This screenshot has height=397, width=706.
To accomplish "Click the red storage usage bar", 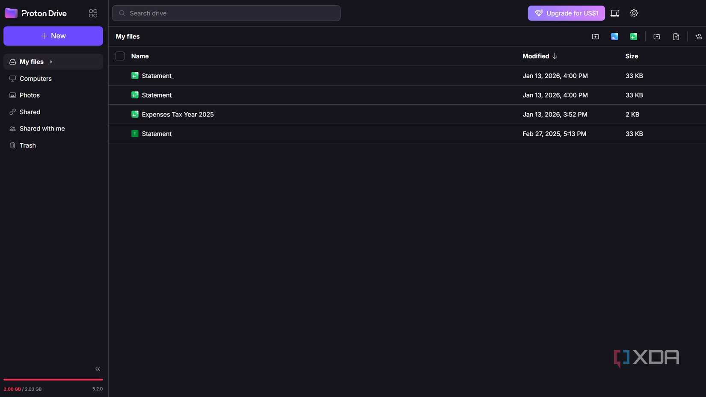I will (53, 379).
